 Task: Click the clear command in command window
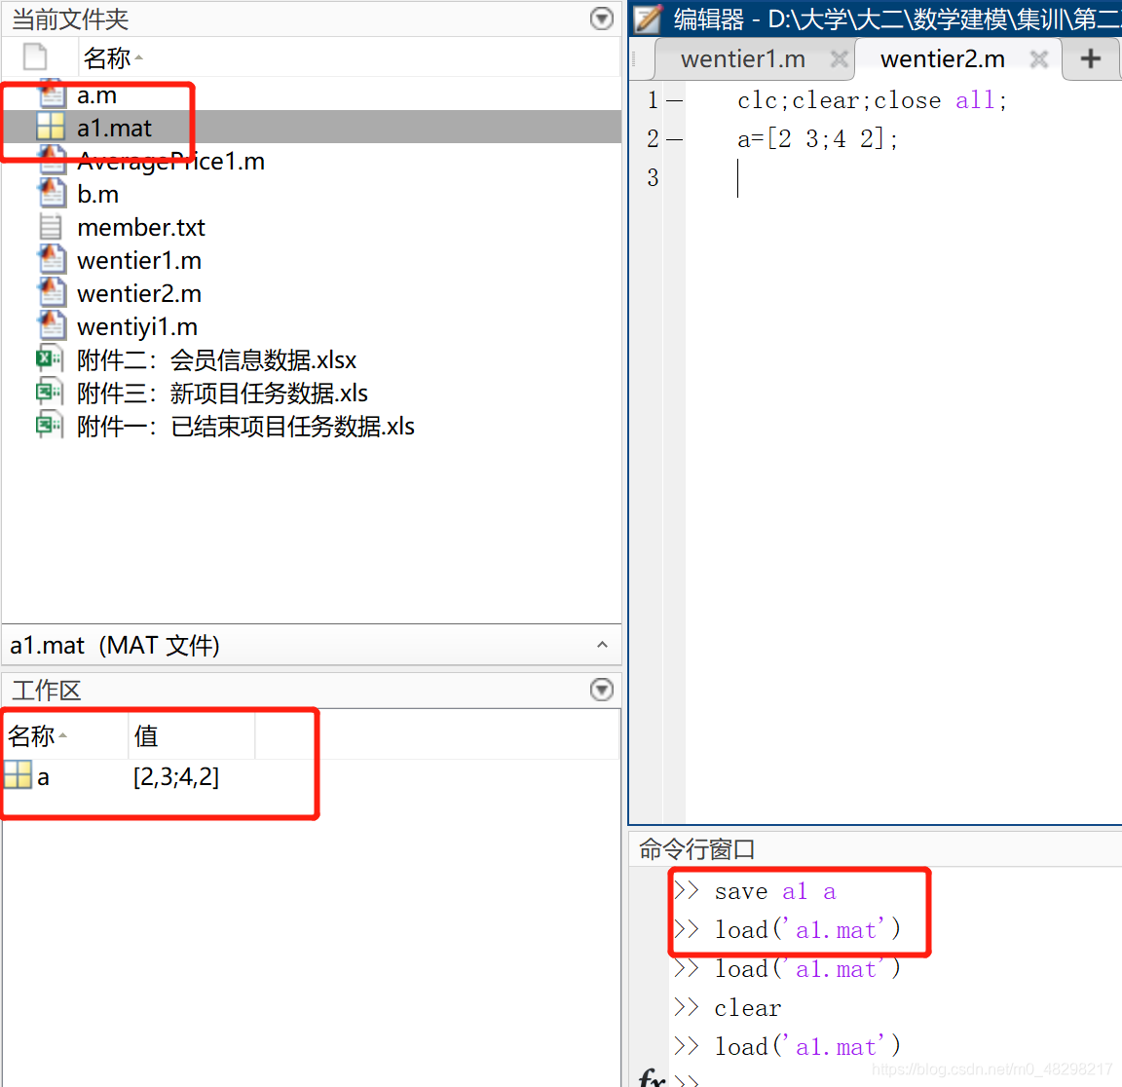coord(748,1008)
